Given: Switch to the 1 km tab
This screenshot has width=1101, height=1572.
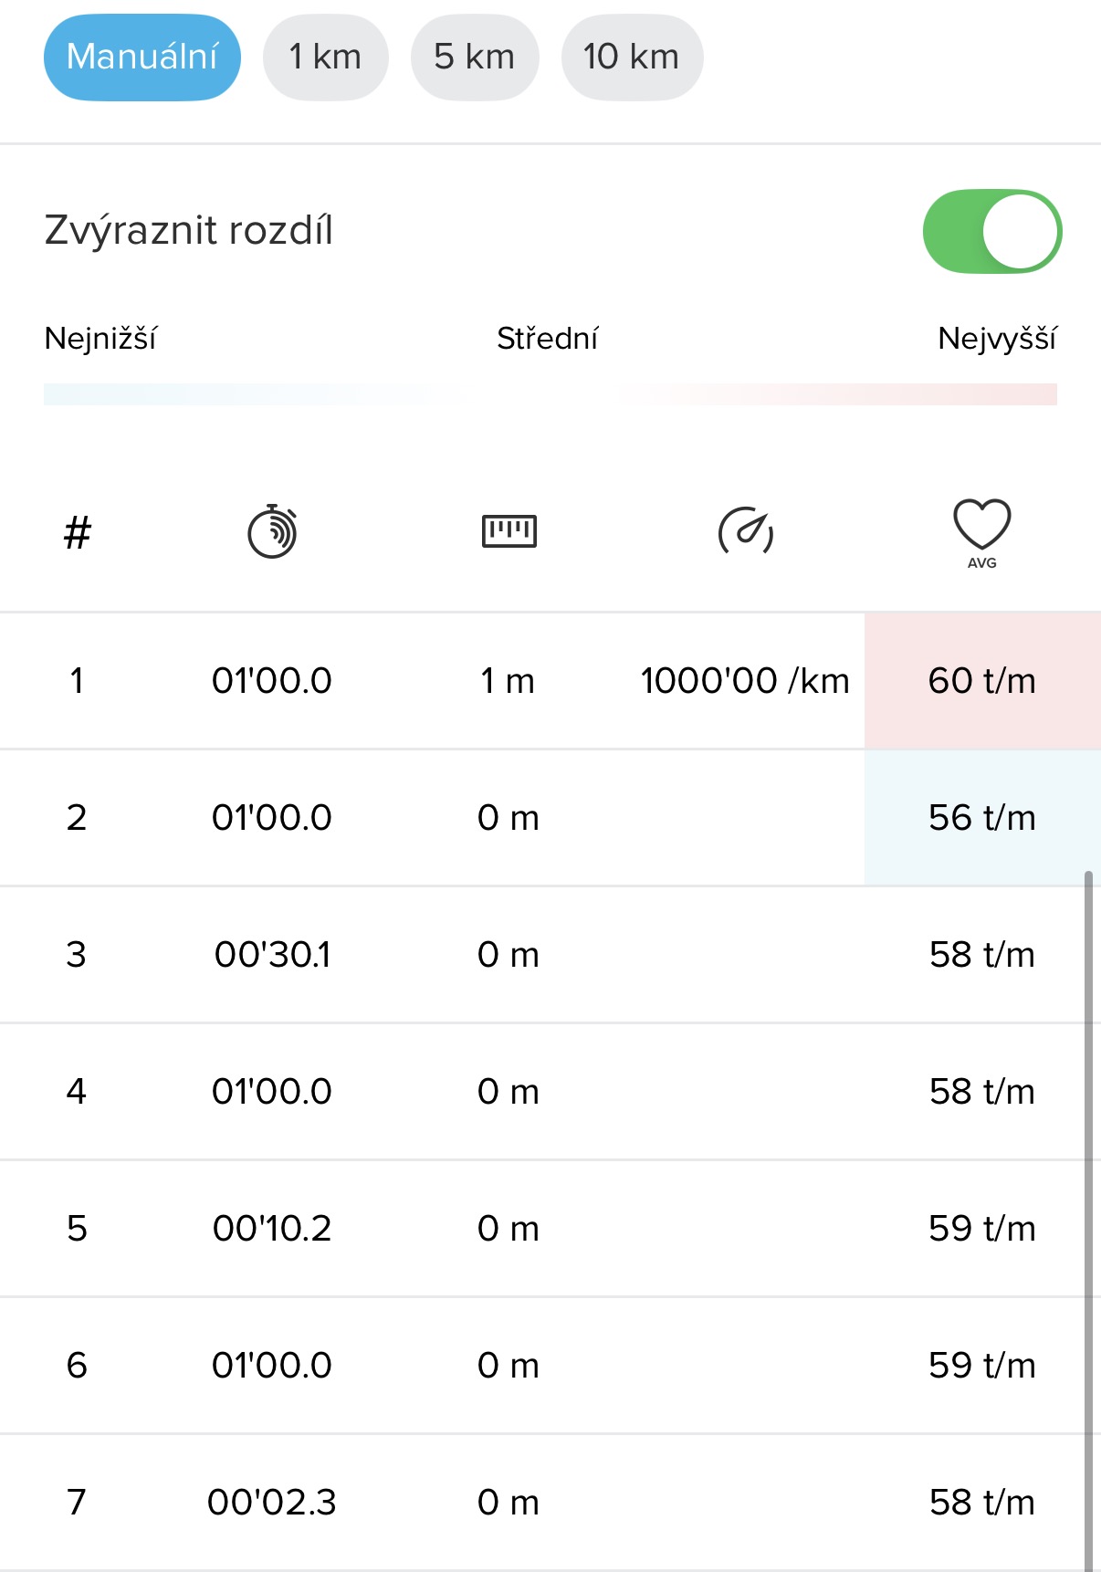Looking at the screenshot, I should pos(325,58).
